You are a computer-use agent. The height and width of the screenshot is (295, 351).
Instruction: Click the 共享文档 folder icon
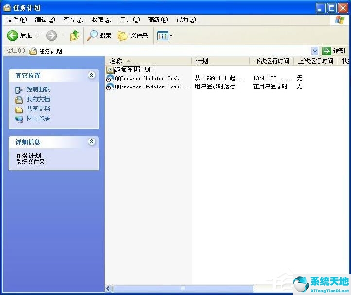[x=19, y=110]
